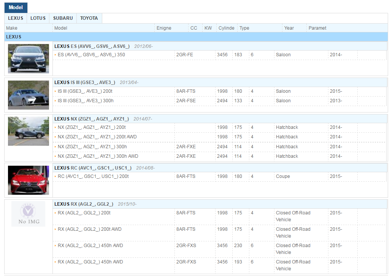The height and width of the screenshot is (276, 390).
Task: Click the KW column header
Action: click(208, 28)
